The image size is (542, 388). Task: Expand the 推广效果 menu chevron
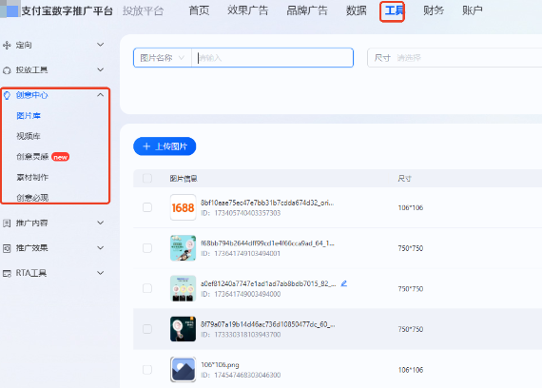(100, 248)
